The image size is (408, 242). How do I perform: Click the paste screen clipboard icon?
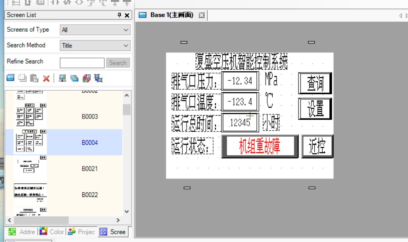pyautogui.click(x=34, y=78)
